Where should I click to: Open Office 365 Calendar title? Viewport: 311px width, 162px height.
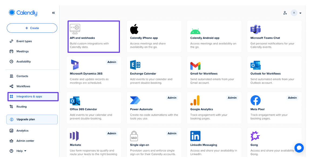coord(83,109)
